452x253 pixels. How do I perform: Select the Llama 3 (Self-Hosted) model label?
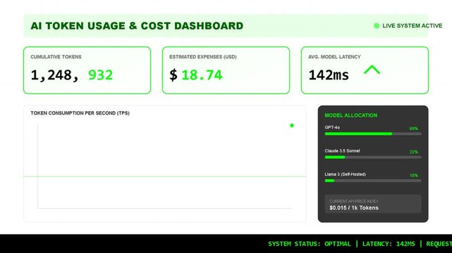pos(345,174)
